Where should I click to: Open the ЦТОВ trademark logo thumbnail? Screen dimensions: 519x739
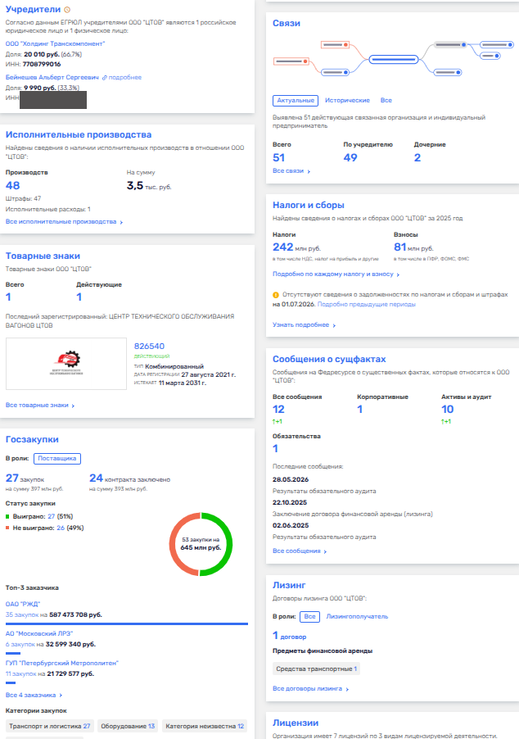pos(66,364)
